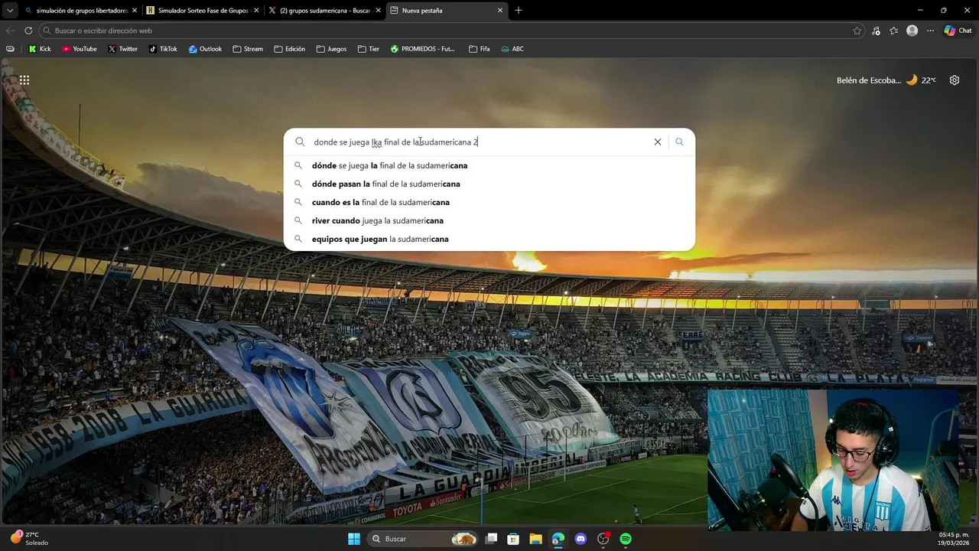Image resolution: width=979 pixels, height=551 pixels.
Task: Open the PROMIEDOS bookmark
Action: tap(422, 49)
